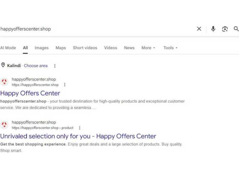The height and width of the screenshot is (179, 239).
Task: Open Happy Offers Center result title
Action: coord(30,93)
